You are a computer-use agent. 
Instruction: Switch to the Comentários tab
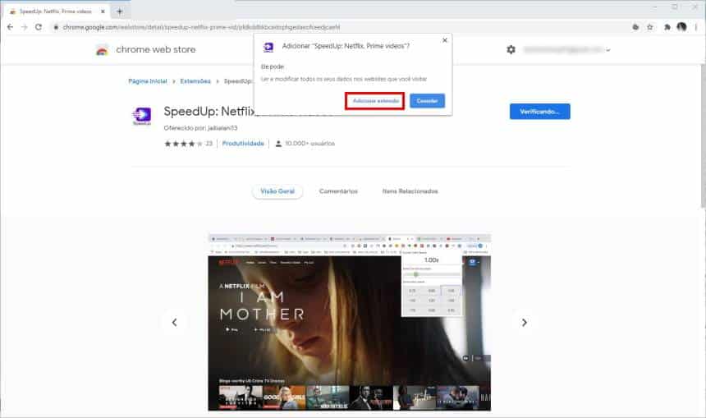(338, 191)
